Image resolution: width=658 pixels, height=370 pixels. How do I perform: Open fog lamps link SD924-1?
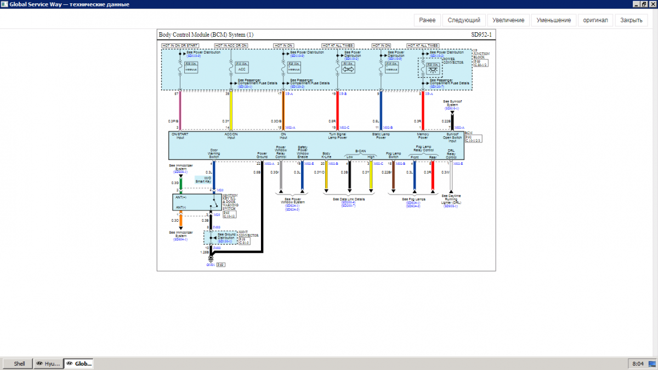(x=413, y=203)
